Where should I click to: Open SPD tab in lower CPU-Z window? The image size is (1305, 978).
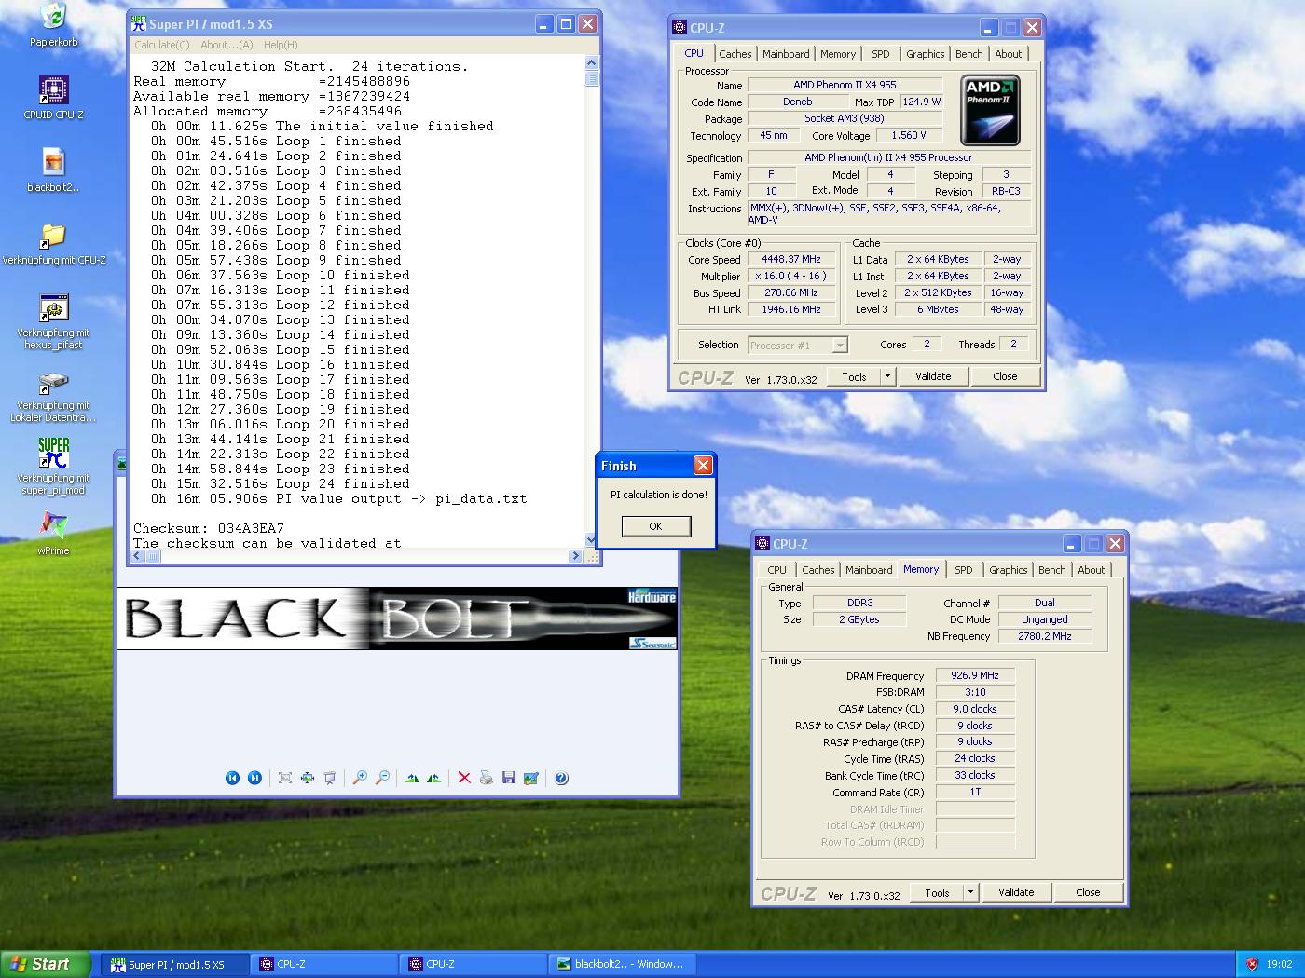pos(964,570)
